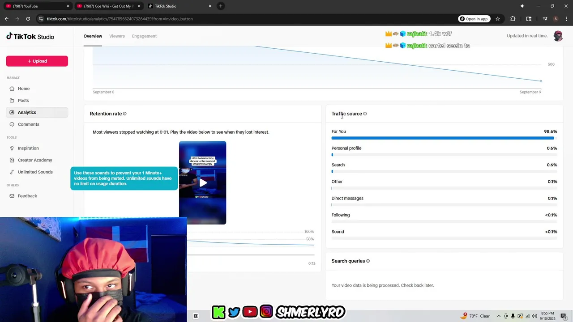Click the Personal profile traffic source label
573x322 pixels.
[346, 148]
